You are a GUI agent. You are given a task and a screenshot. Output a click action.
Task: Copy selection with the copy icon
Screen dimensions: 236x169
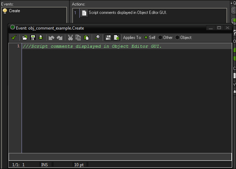point(78,38)
